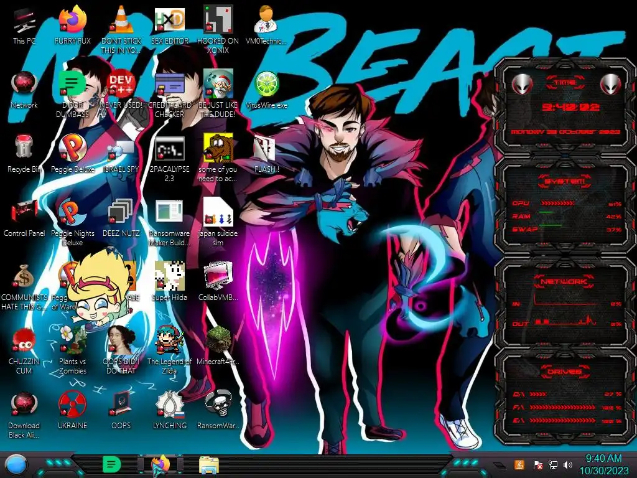Screen dimensions: 637x478
Task: Click the orange Java tray icon
Action: coord(519,464)
